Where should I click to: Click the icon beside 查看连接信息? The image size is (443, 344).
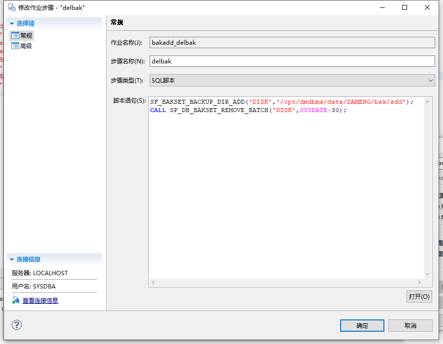[x=16, y=300]
